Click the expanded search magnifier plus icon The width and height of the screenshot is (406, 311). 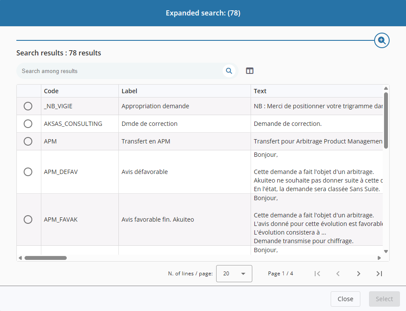381,40
